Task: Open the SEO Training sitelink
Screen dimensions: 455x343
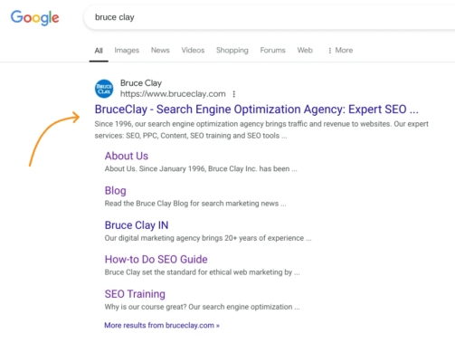Action: click(135, 294)
